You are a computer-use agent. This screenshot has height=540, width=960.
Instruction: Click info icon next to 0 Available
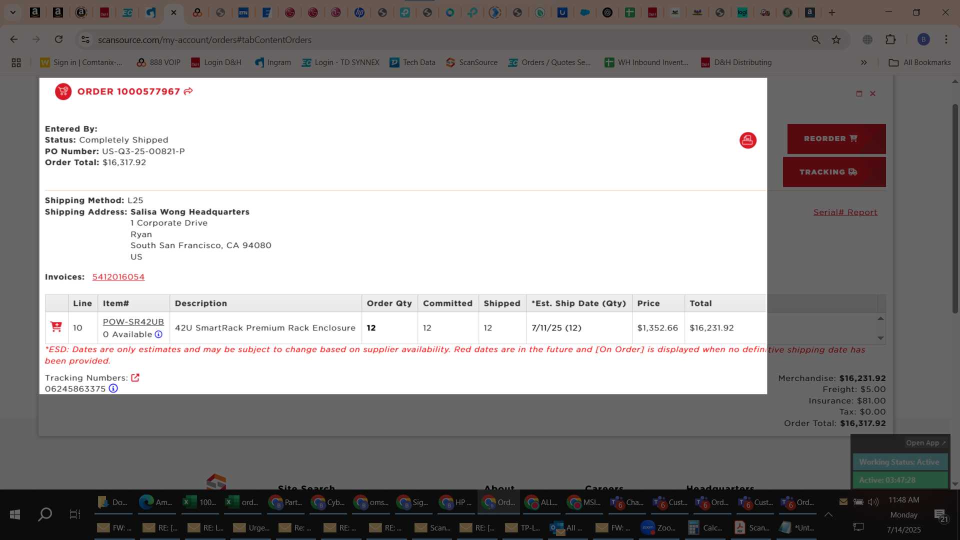(158, 334)
